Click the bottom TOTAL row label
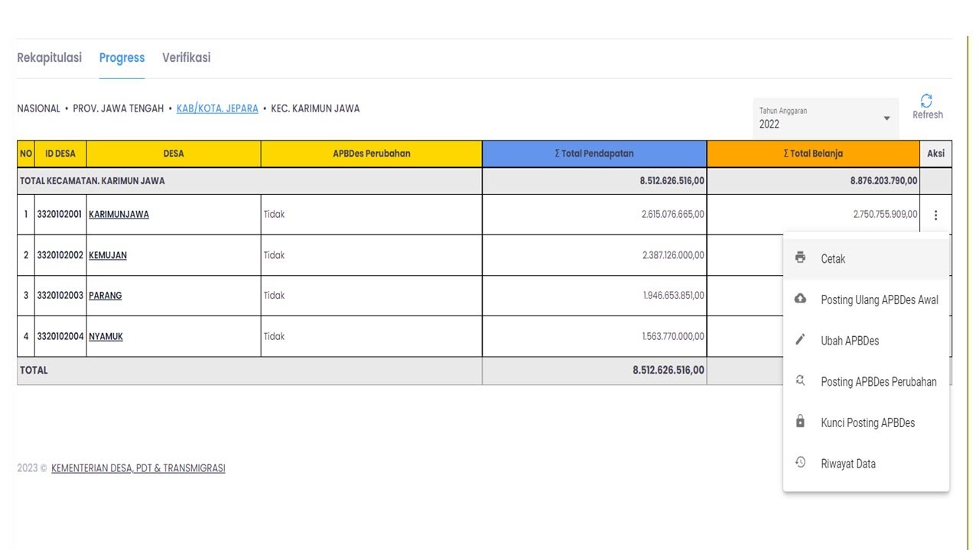This screenshot has width=979, height=550. point(34,370)
